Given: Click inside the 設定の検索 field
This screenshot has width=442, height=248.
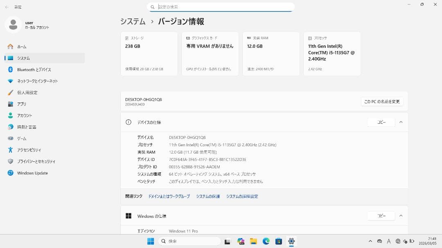Looking at the screenshot, I should [221, 7].
